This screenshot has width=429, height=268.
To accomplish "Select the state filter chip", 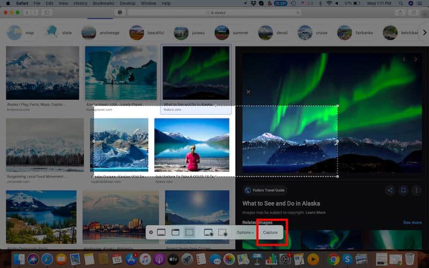I will click(x=58, y=33).
